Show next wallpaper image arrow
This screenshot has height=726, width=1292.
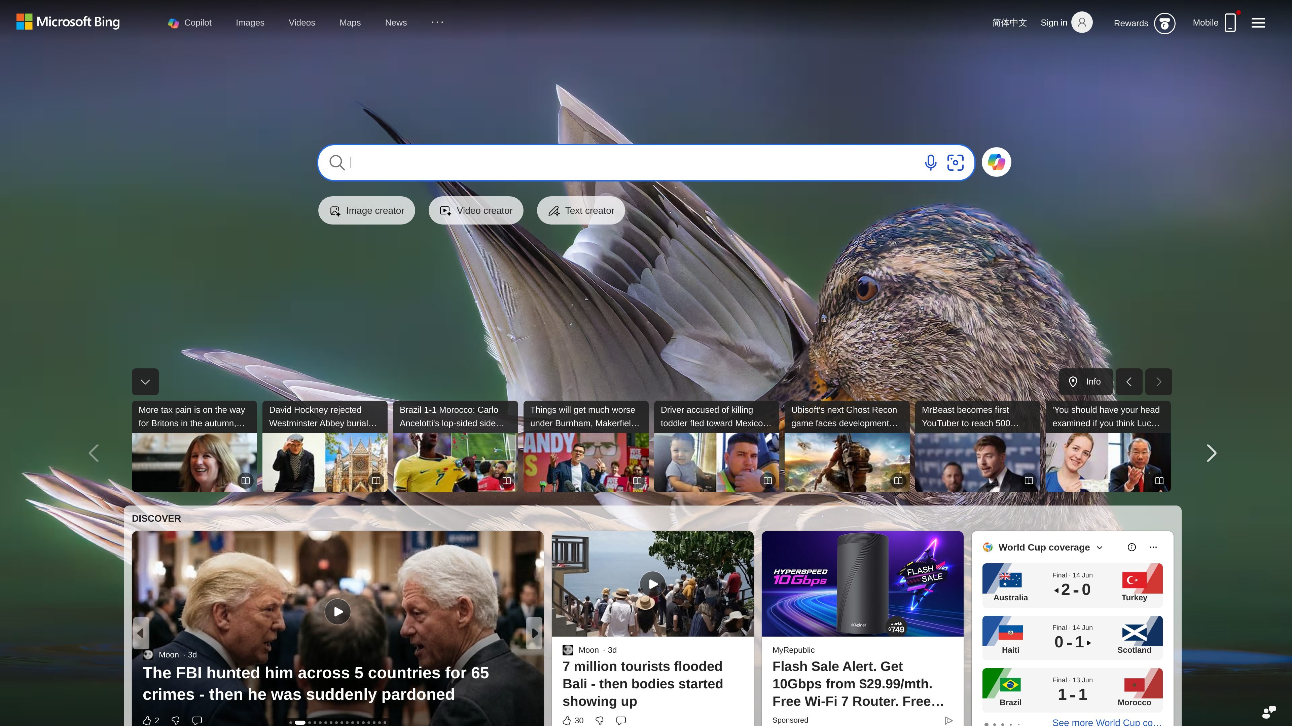pos(1158,382)
